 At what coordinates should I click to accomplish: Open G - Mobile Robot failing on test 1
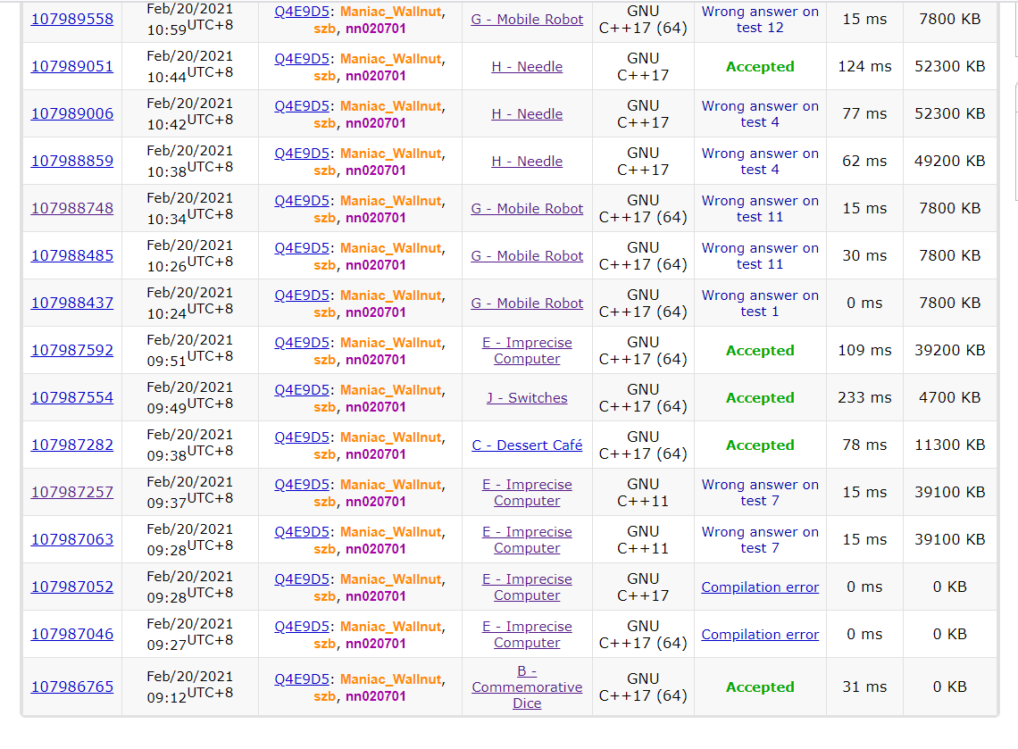pyautogui.click(x=527, y=304)
